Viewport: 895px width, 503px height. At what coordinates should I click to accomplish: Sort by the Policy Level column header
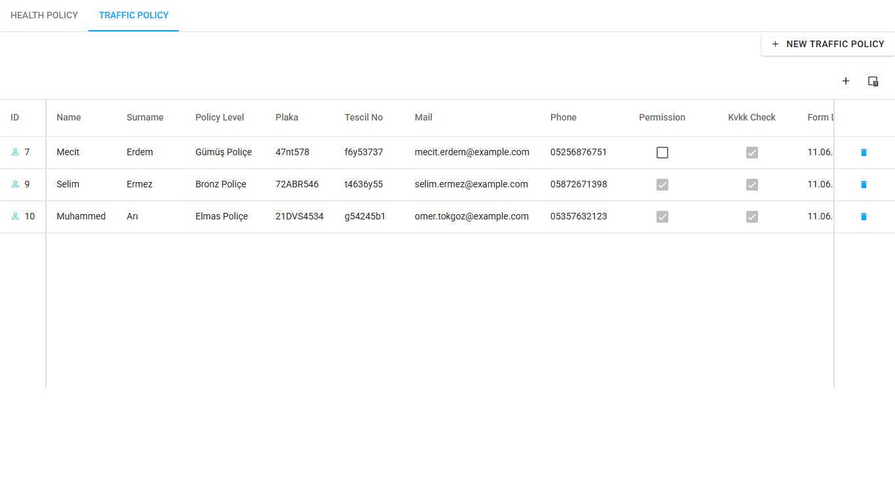tap(219, 117)
